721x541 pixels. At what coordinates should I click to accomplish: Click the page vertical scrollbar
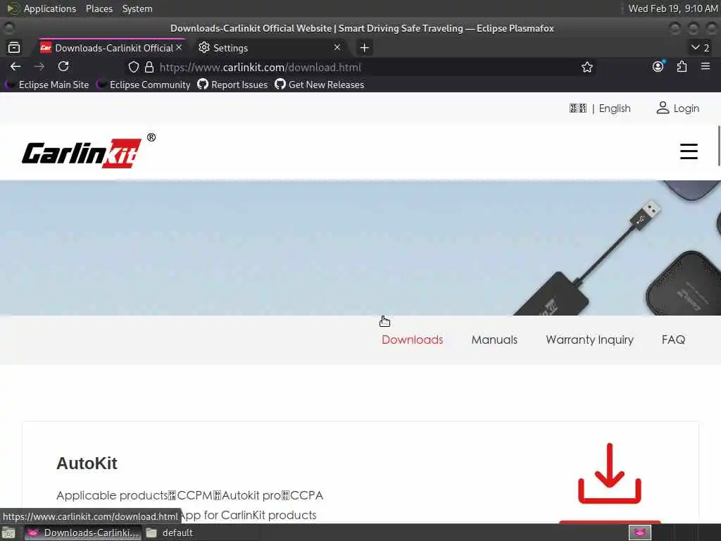[719, 145]
